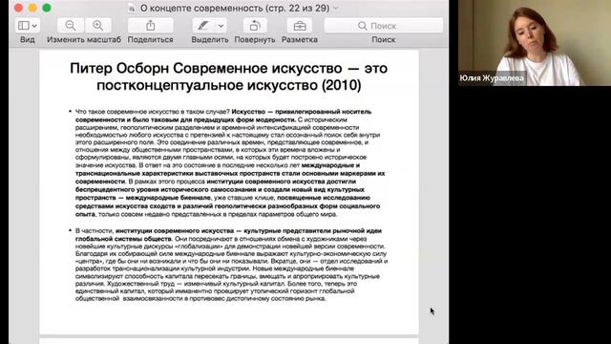Image resolution: width=611 pixels, height=344 pixels.
Task: Zoom out with the minus magnifier
Action: coord(70,26)
